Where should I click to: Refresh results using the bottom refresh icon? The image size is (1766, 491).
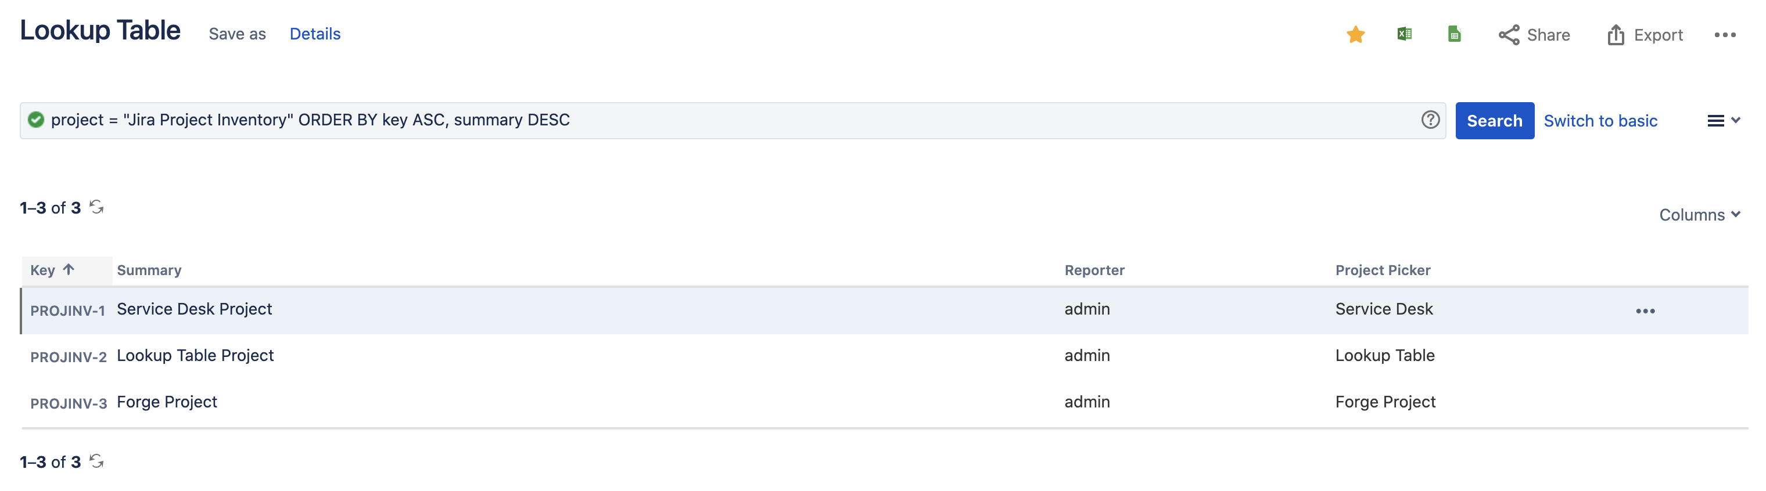click(96, 461)
